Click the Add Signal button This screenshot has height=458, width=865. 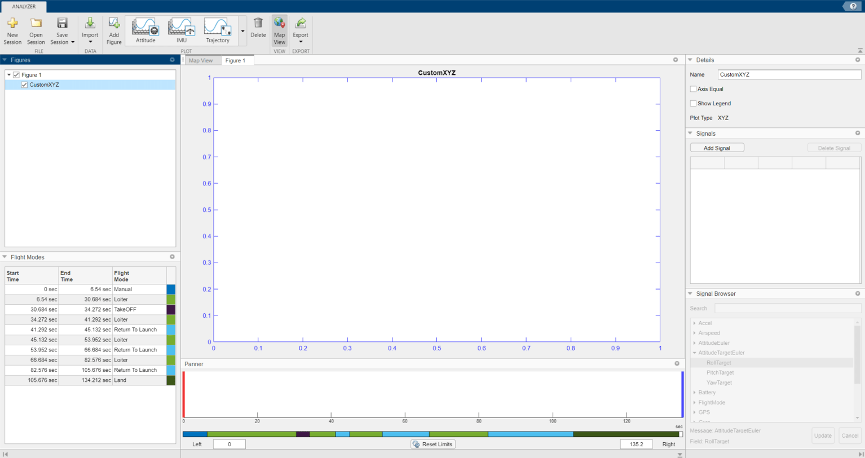[x=717, y=147]
